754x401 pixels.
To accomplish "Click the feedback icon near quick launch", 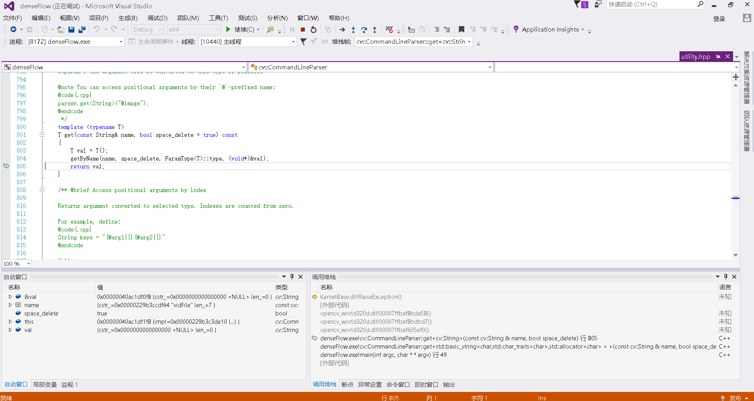I will point(598,4).
